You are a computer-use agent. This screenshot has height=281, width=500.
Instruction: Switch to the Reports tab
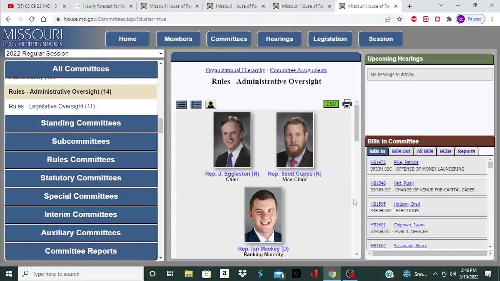466,151
